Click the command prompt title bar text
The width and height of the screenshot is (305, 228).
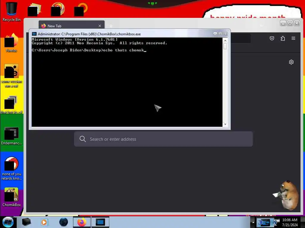coord(89,34)
